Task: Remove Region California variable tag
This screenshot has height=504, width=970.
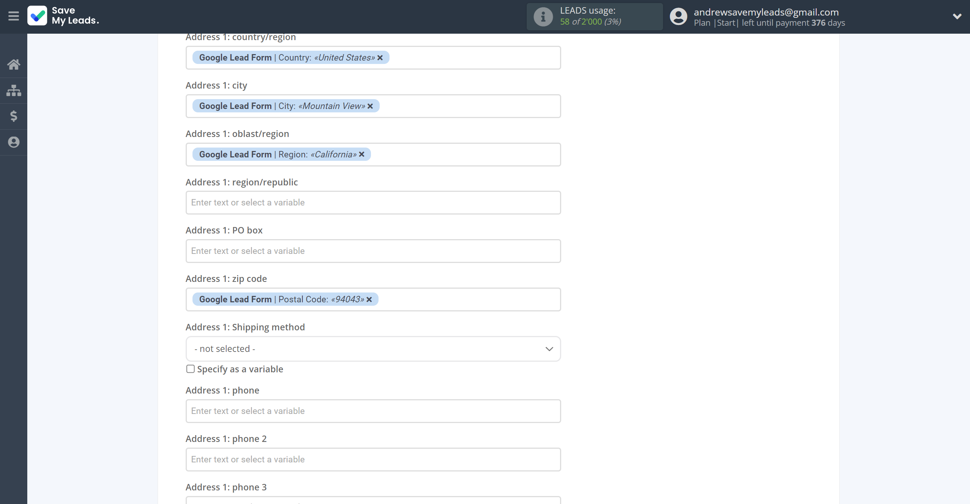Action: (362, 154)
